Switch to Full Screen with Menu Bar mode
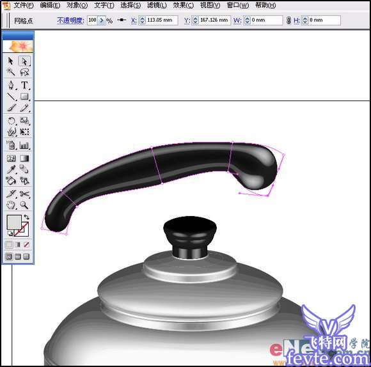The height and width of the screenshot is (367, 371). (18, 256)
